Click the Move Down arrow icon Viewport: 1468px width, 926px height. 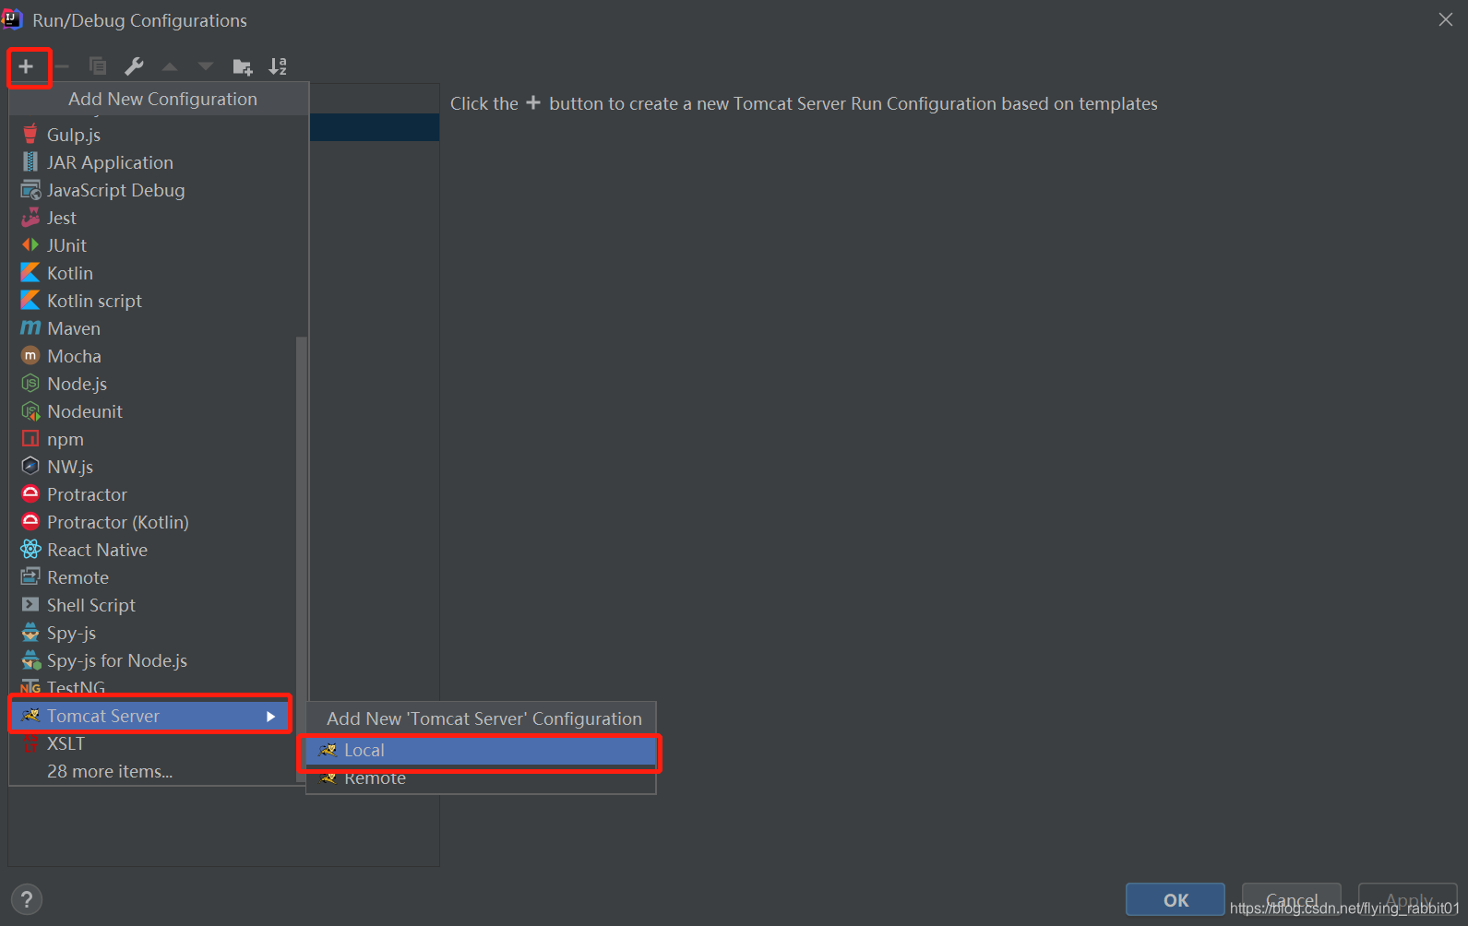pos(206,66)
